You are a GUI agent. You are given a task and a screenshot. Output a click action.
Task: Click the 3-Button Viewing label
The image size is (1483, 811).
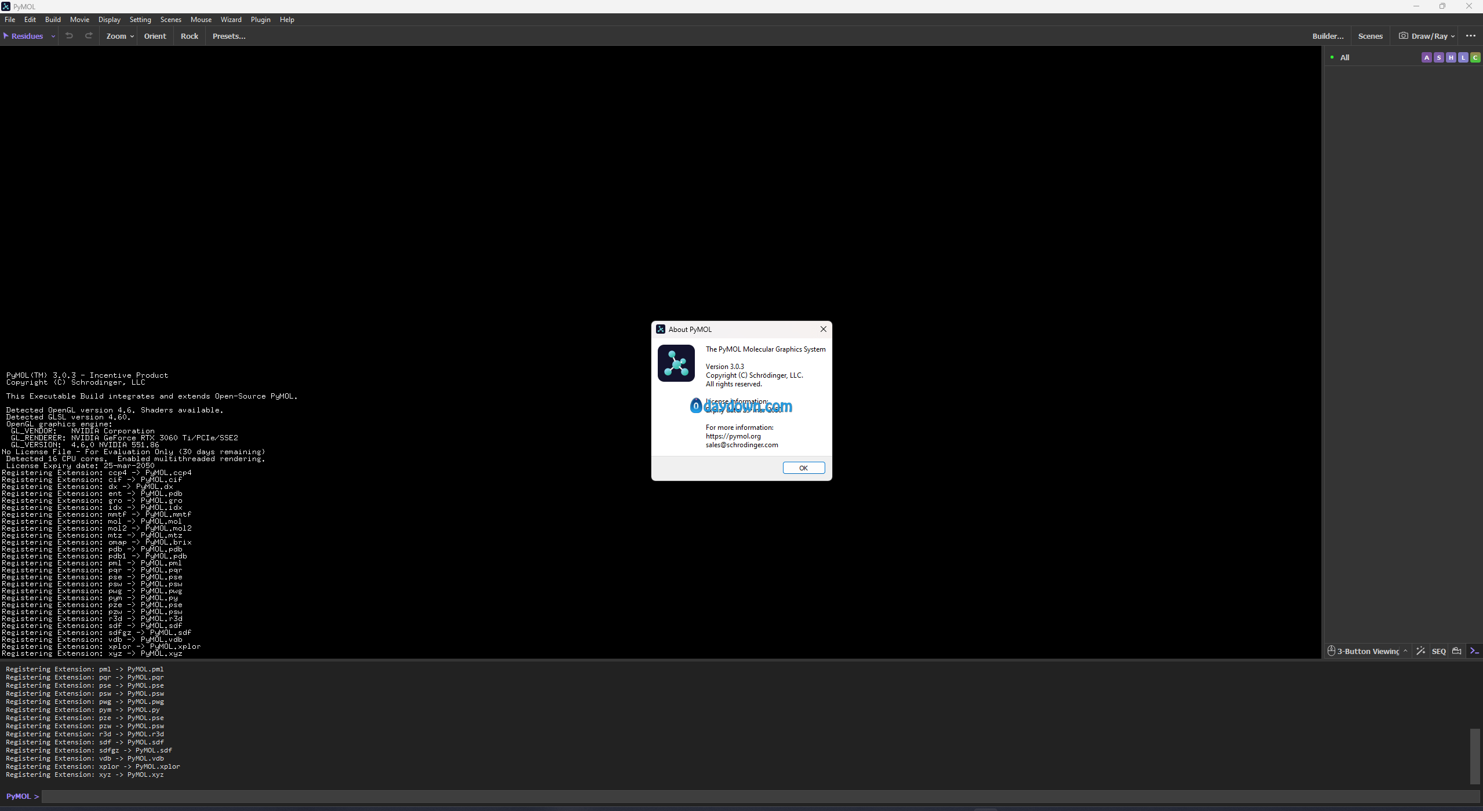click(x=1368, y=651)
